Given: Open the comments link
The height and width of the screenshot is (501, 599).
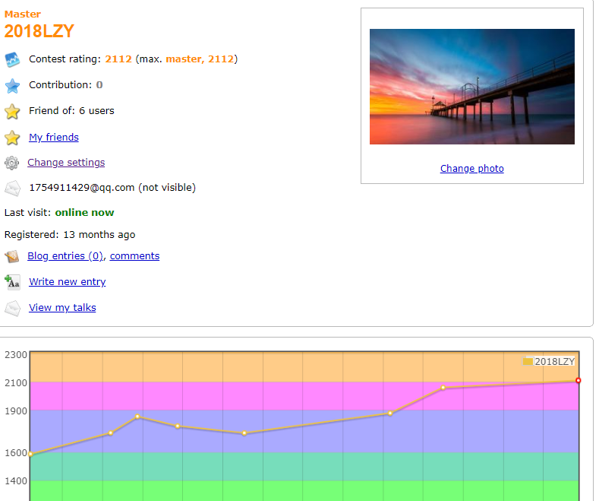Looking at the screenshot, I should (x=135, y=255).
